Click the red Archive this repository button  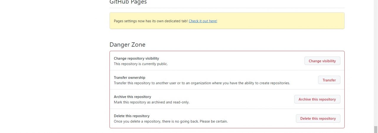pos(317,99)
